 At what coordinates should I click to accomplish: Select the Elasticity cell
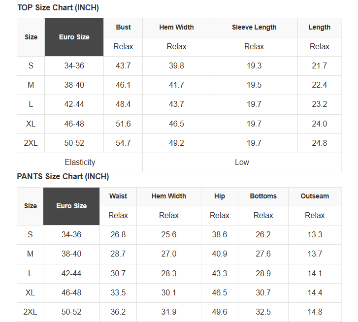tap(80, 162)
